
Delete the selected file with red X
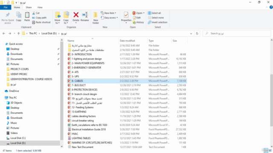point(76,18)
